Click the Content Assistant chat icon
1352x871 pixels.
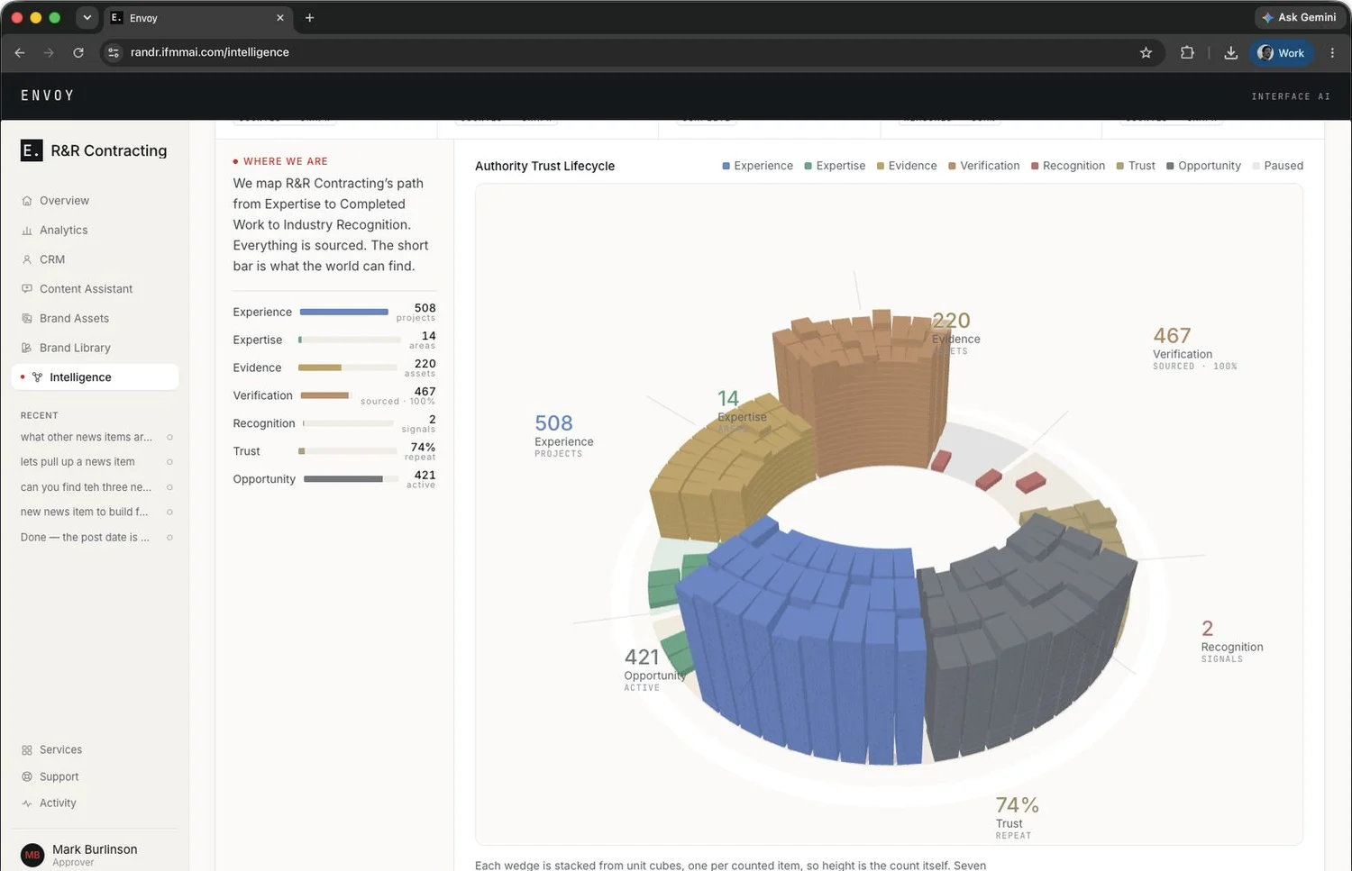pos(27,289)
